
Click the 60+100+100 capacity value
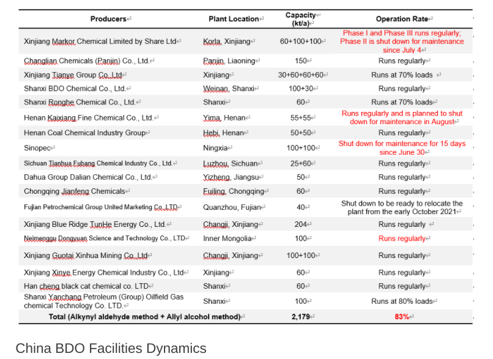(x=300, y=42)
